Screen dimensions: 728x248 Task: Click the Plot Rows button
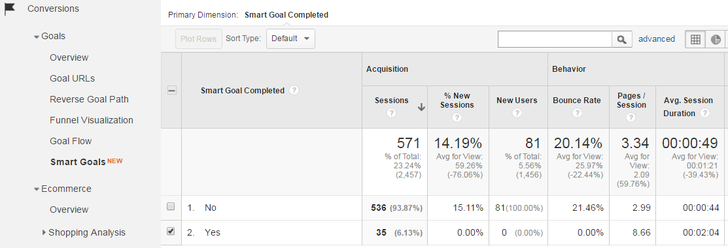click(x=199, y=39)
